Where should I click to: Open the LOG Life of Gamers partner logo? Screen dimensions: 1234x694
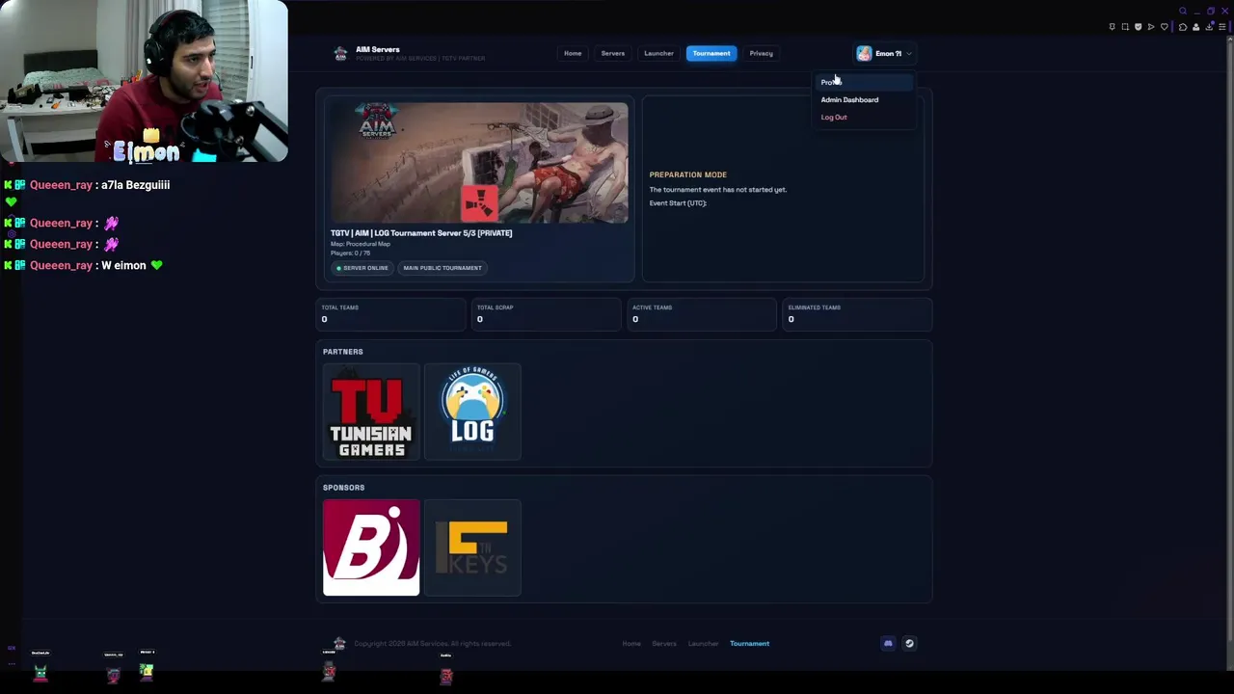pyautogui.click(x=472, y=412)
